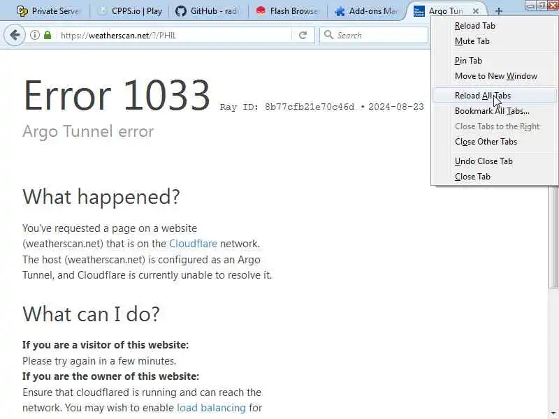
Task: Click the search magnifier icon
Action: pos(328,34)
